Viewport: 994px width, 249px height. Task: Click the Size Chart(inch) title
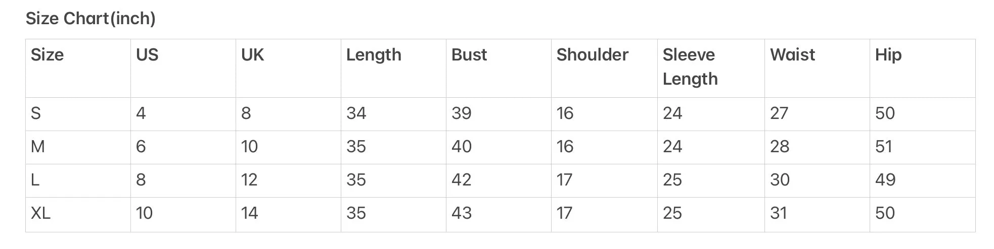(91, 19)
